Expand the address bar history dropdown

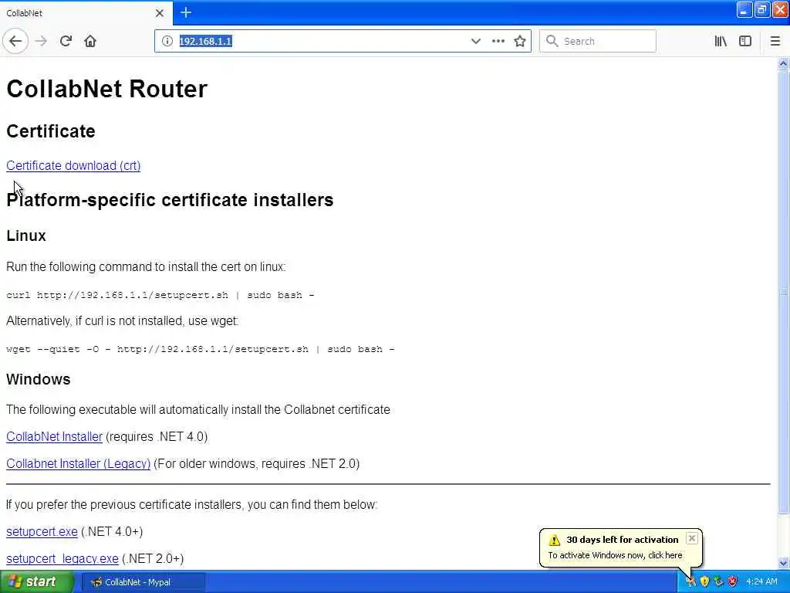click(475, 41)
